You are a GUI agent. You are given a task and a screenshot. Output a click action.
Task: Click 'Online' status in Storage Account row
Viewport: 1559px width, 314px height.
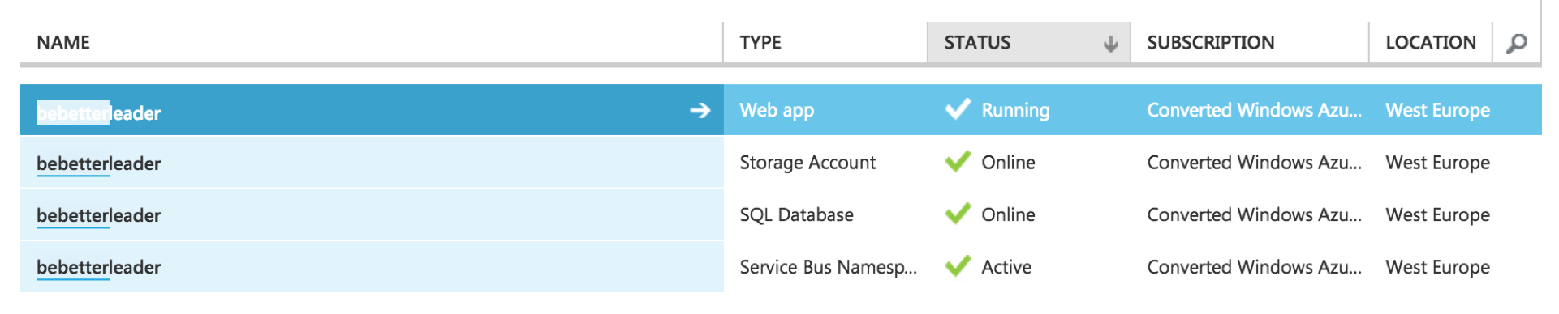click(1008, 163)
